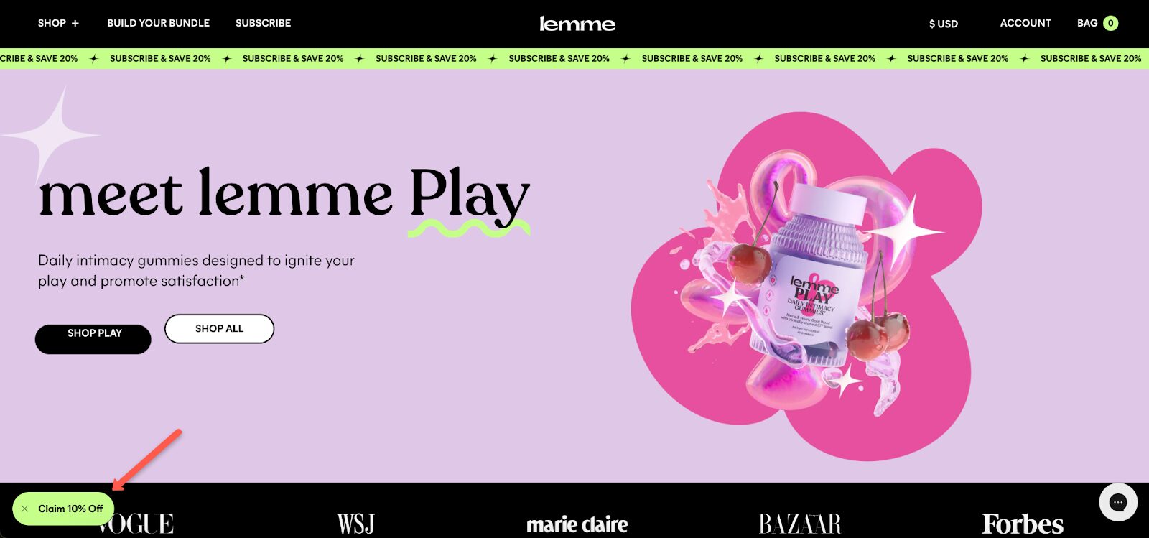Click the marie claire press logo
Viewport: 1149px width, 538px height.
tap(577, 524)
